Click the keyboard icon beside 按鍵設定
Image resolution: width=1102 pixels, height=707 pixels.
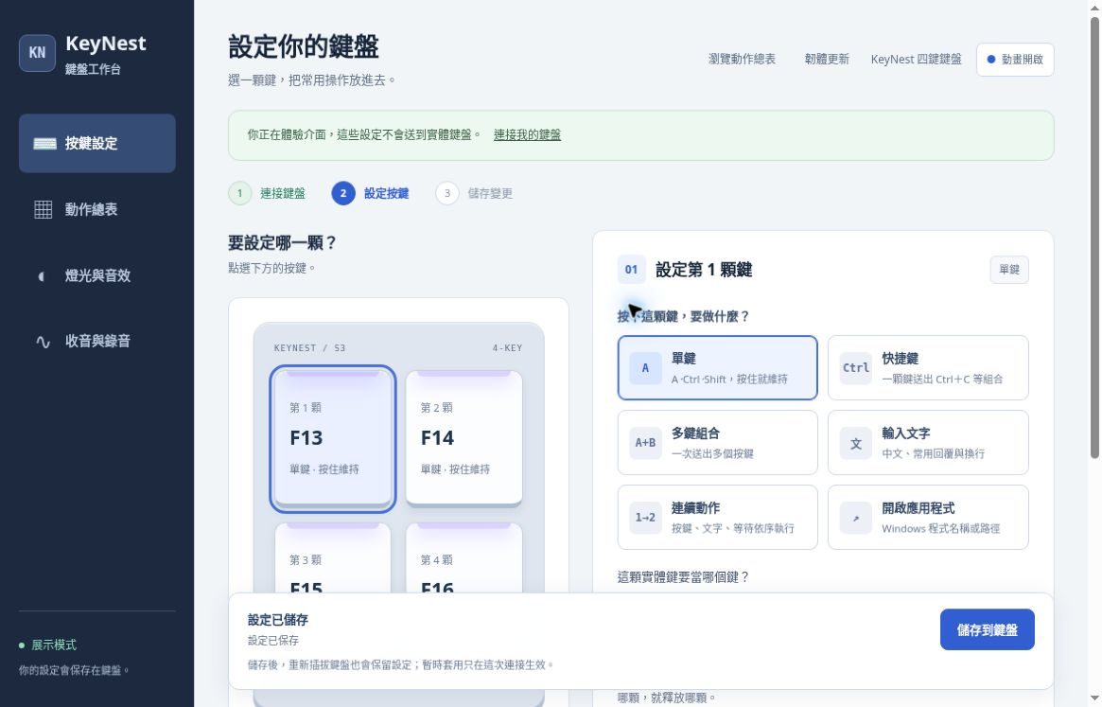pos(44,144)
